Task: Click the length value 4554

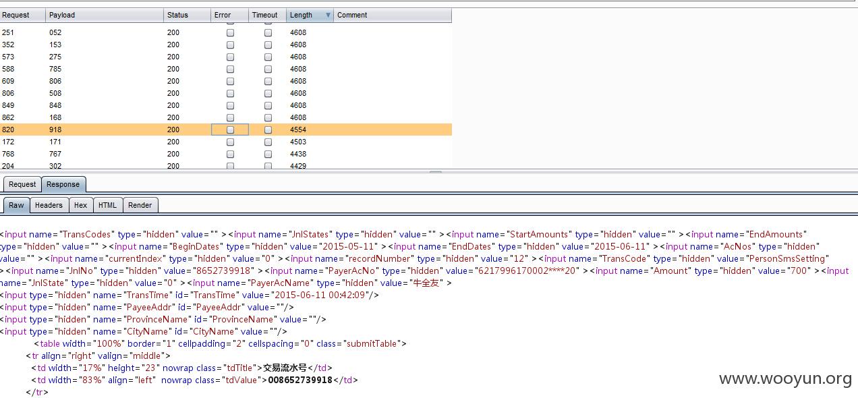Action: (298, 130)
